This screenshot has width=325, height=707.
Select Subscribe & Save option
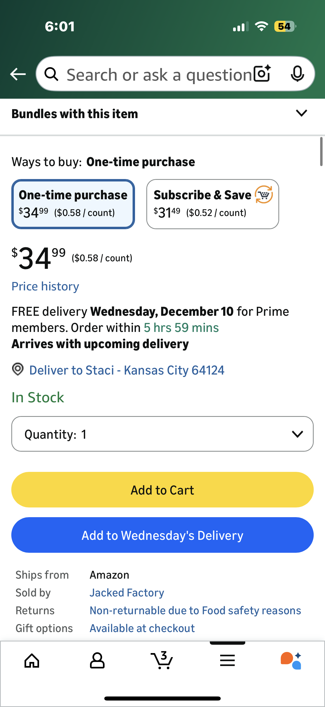[213, 204]
